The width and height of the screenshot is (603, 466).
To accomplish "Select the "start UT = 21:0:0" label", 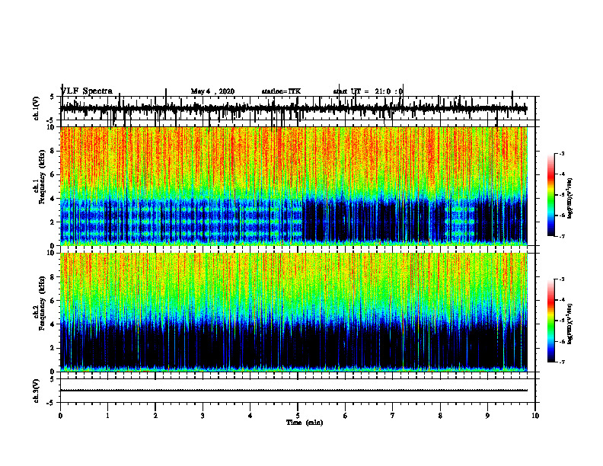I will 368,91.
